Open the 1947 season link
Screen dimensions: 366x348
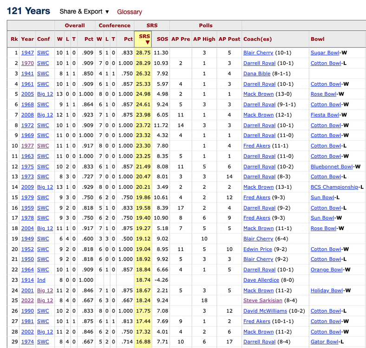27,53
